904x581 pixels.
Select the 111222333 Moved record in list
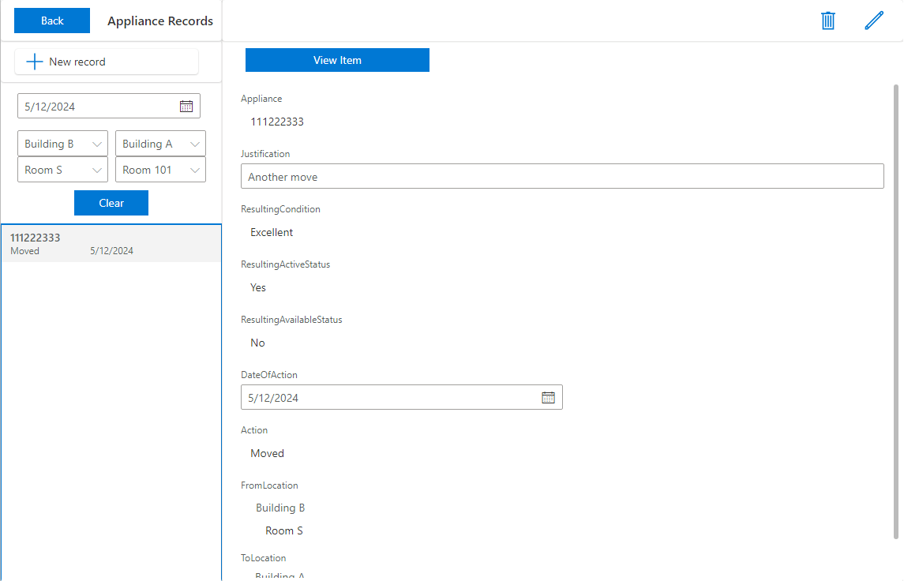pyautogui.click(x=111, y=244)
